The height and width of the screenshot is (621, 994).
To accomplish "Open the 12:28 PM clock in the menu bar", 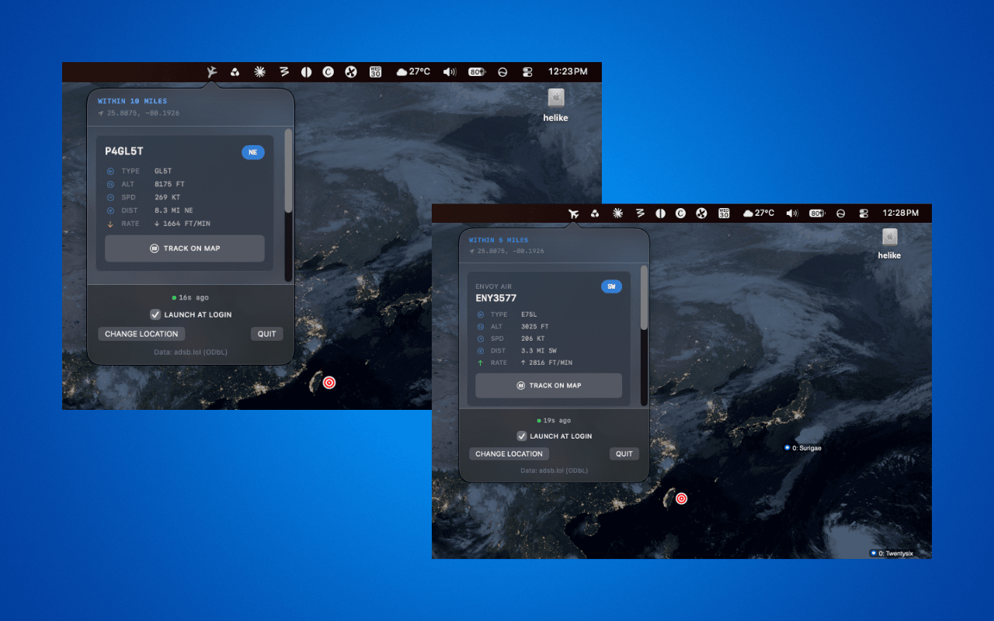I will (901, 213).
